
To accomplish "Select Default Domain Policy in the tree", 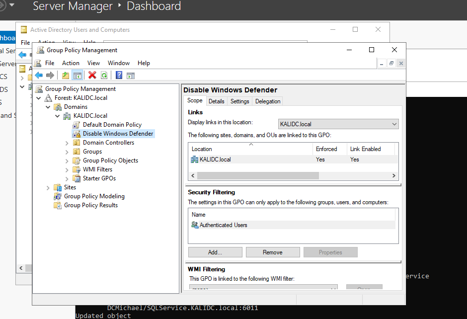I will (112, 125).
